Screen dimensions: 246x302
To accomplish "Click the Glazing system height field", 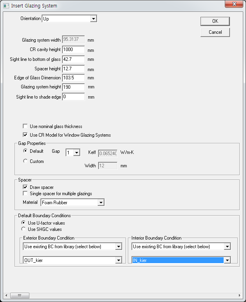I will [73, 87].
